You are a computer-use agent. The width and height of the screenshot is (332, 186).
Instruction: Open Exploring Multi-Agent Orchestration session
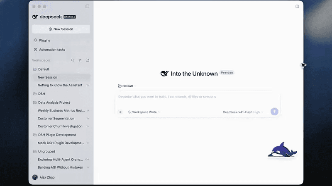click(x=61, y=160)
